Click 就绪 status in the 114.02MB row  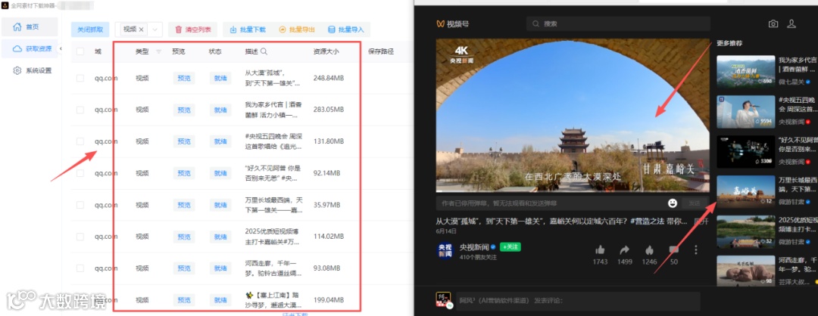[220, 237]
